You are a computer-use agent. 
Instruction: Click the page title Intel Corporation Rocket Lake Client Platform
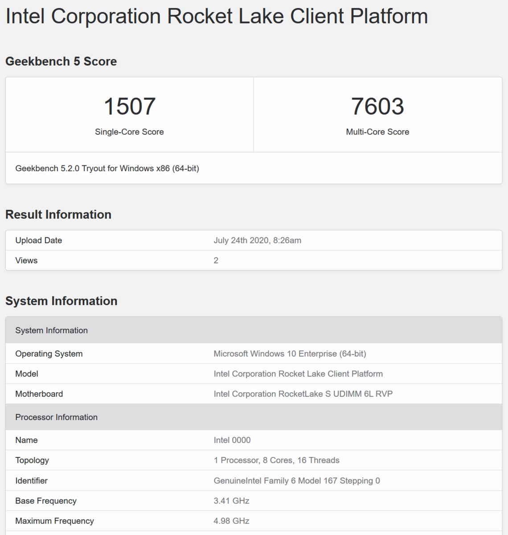tap(217, 16)
